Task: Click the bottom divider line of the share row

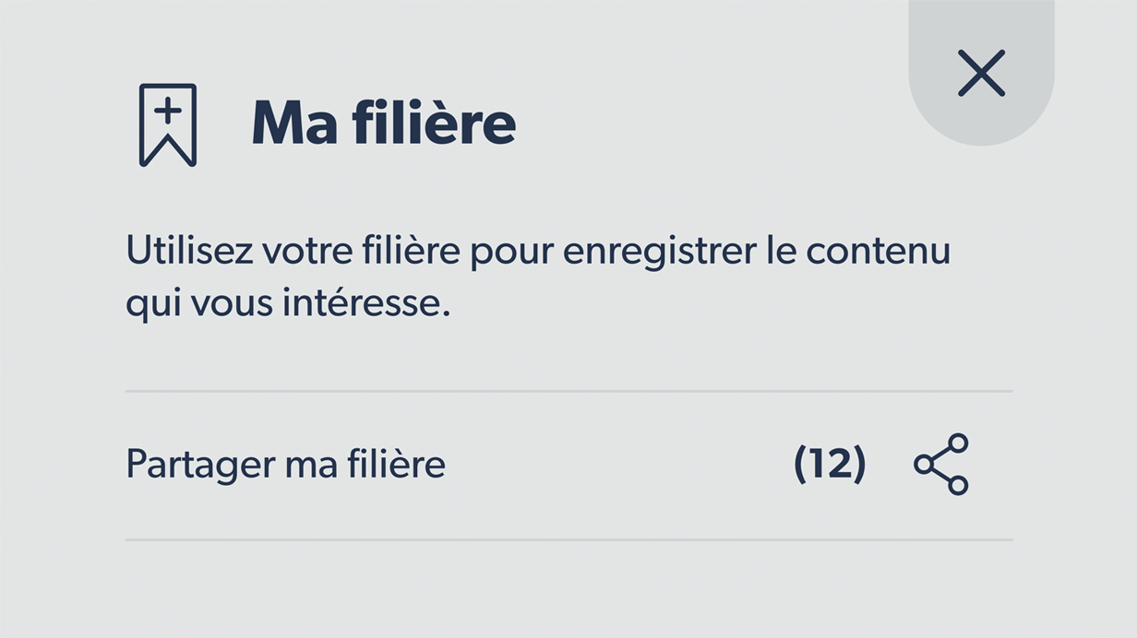Action: point(568,536)
